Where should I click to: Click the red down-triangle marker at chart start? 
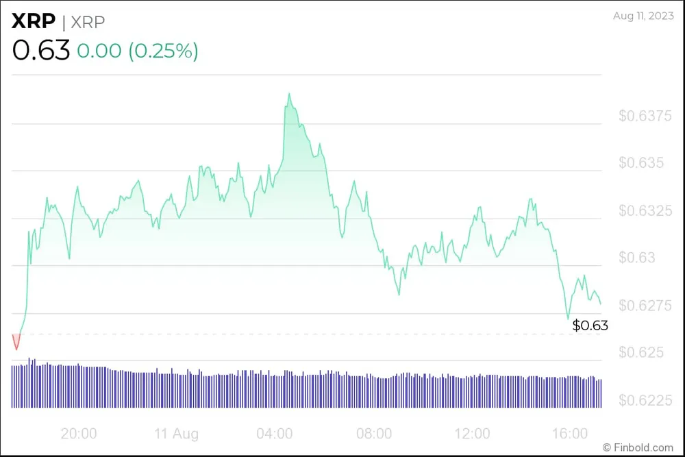16,341
